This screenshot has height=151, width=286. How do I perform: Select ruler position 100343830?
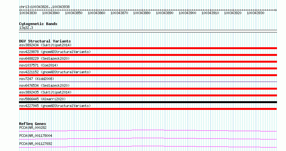coord(28,13)
